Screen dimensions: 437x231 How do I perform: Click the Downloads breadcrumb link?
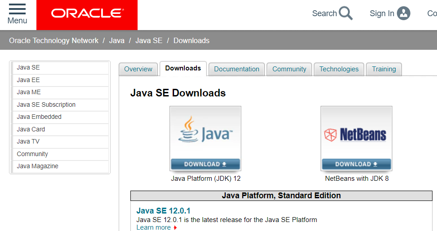click(192, 40)
